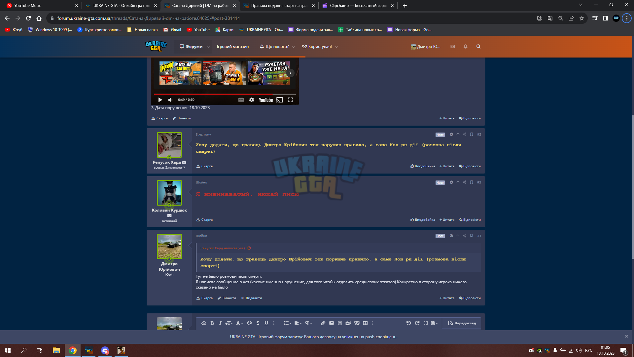
Task: Open forum alerts bell icon
Action: click(x=466, y=47)
